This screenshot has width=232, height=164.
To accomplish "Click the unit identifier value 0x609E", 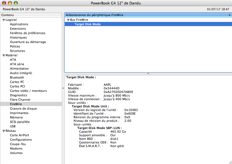I will [130, 113].
